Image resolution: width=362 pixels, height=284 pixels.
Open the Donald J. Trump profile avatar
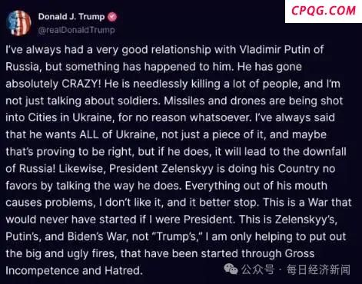pyautogui.click(x=18, y=23)
